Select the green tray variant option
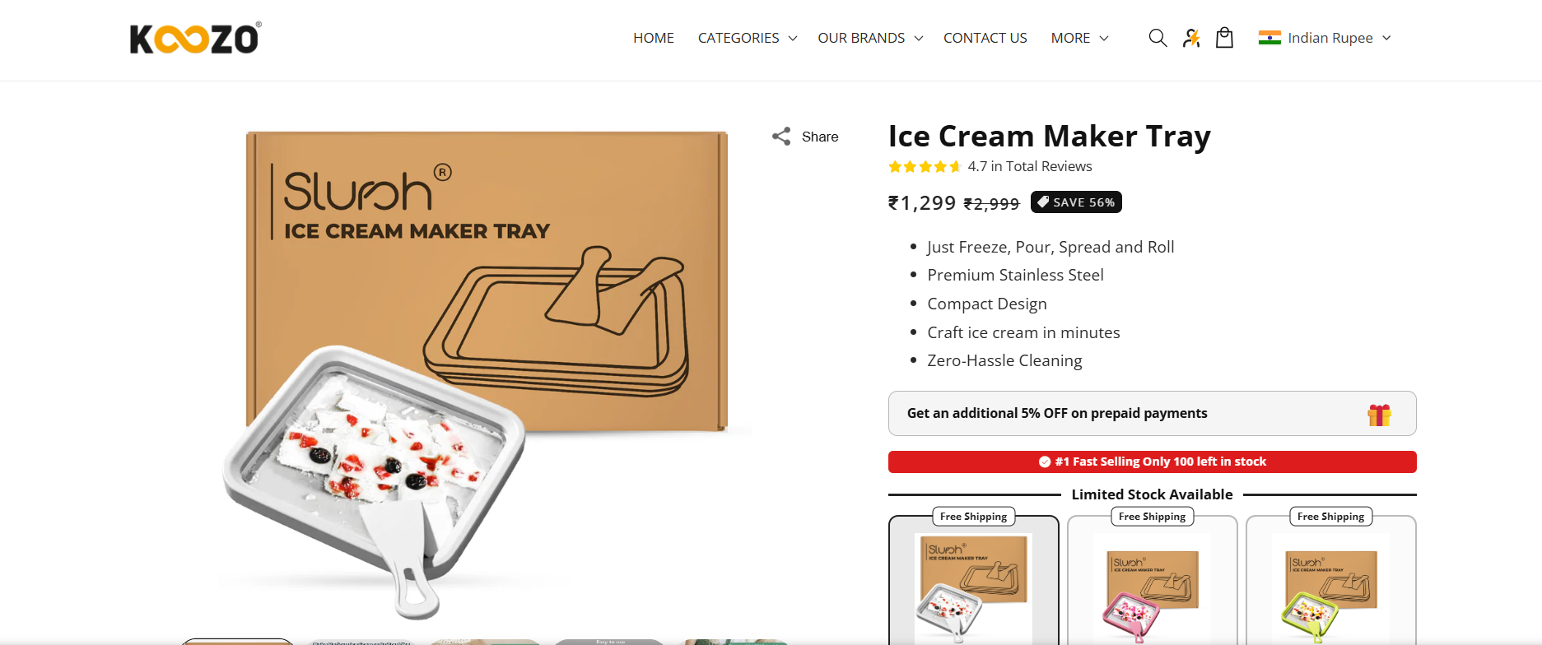Viewport: 1542px width, 645px height. pyautogui.click(x=1331, y=581)
